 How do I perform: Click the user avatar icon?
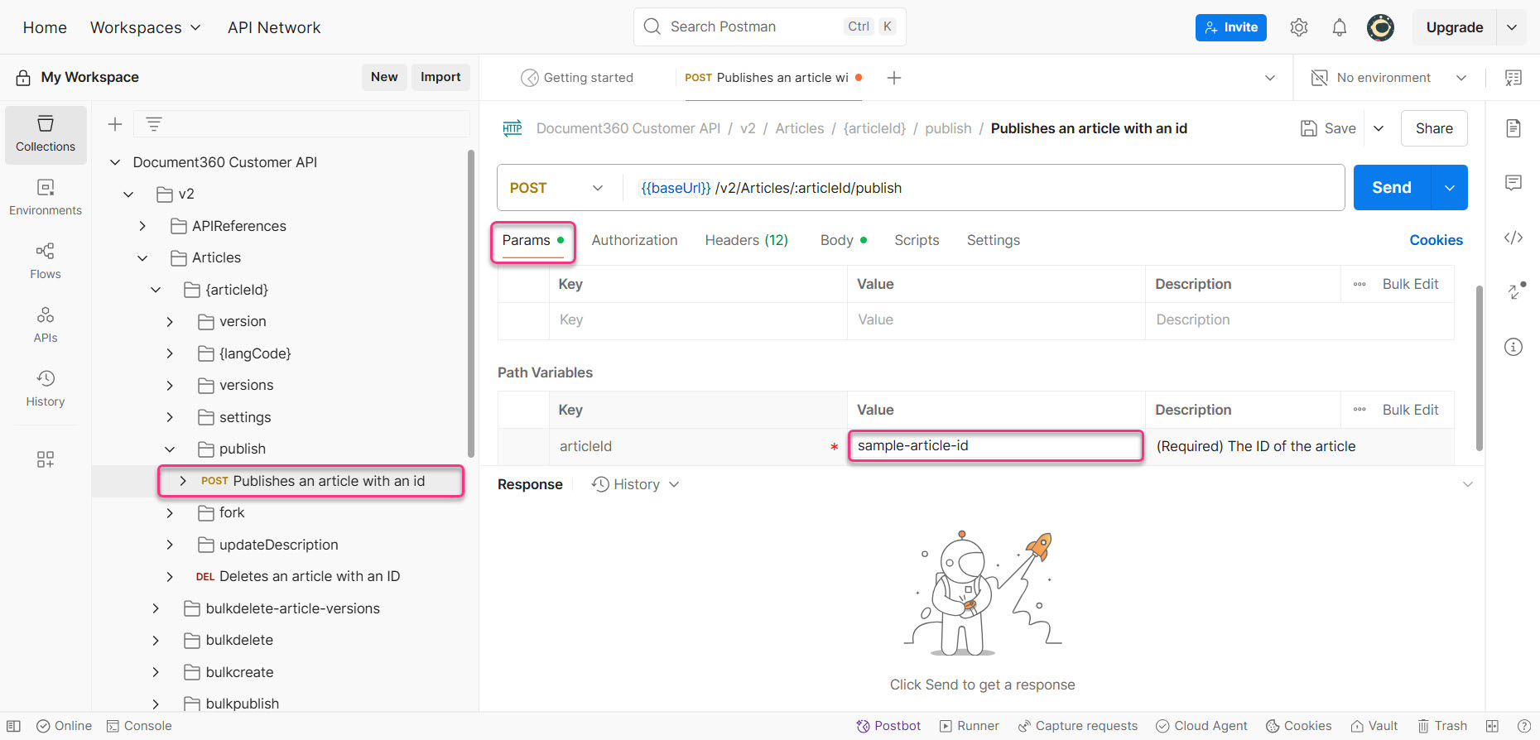pyautogui.click(x=1380, y=27)
